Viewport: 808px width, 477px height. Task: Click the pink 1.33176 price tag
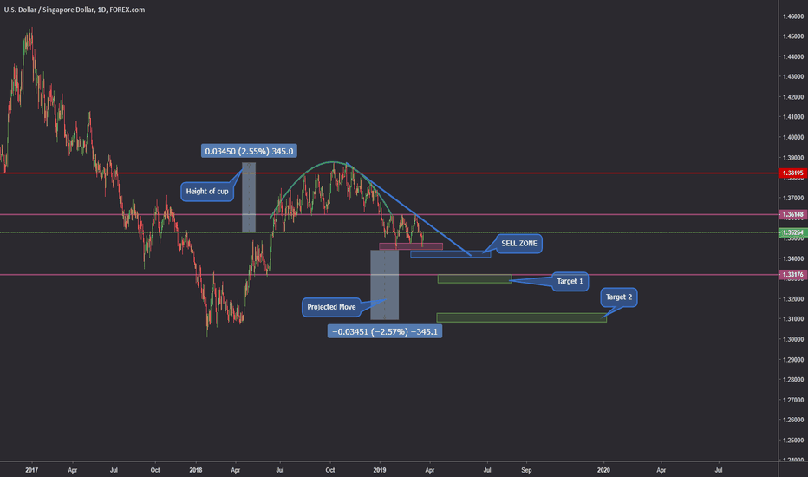click(792, 274)
